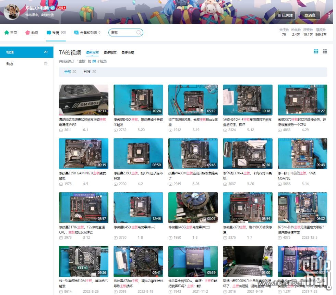Click the 修微星b450i主板乌龙事件(一) title

point(134,227)
